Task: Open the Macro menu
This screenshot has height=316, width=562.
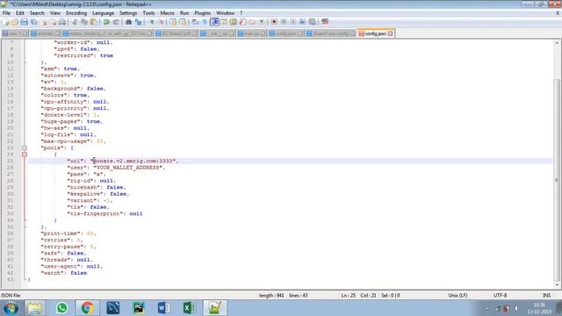Action: [167, 13]
